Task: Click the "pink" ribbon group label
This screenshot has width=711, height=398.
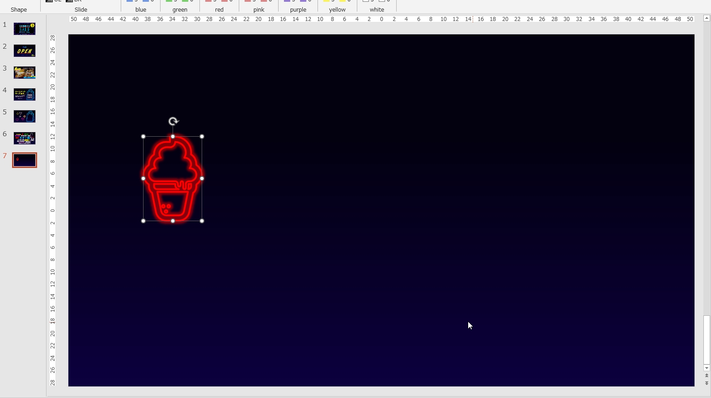Action: [259, 9]
